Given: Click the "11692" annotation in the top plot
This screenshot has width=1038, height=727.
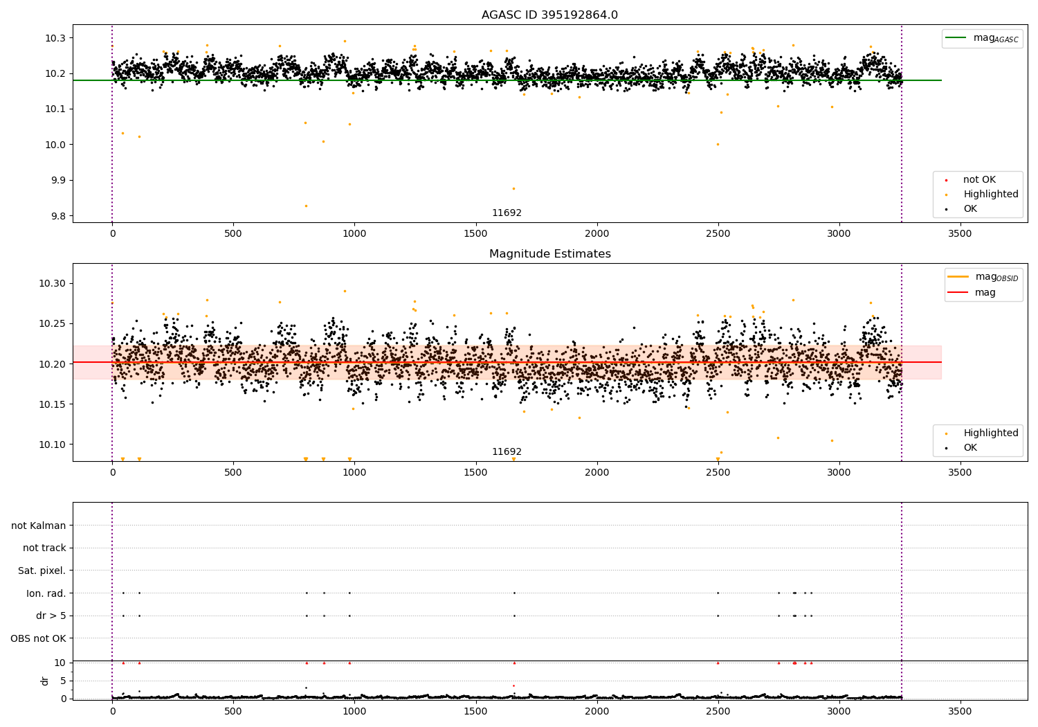Looking at the screenshot, I should 507,213.
